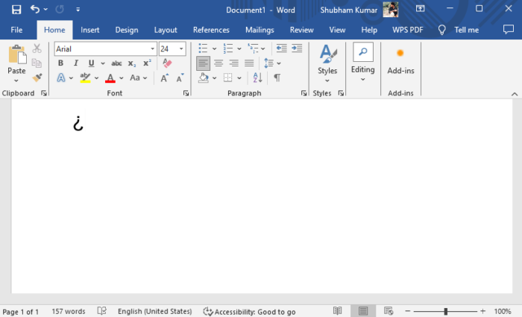Toggle italic formatting
The width and height of the screenshot is (522, 317).
(x=75, y=63)
